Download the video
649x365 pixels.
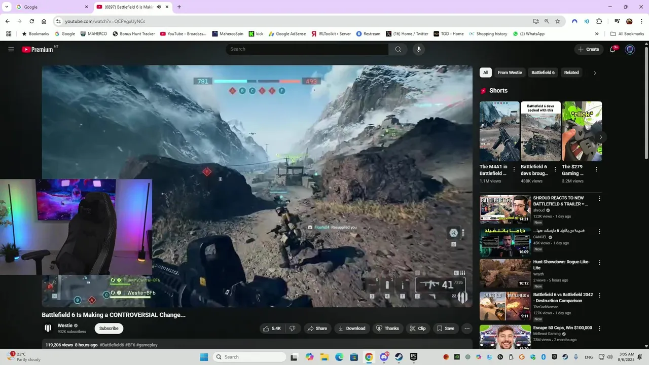click(x=352, y=328)
